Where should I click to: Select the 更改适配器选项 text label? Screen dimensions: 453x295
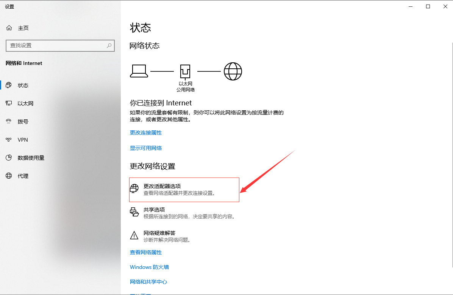162,186
